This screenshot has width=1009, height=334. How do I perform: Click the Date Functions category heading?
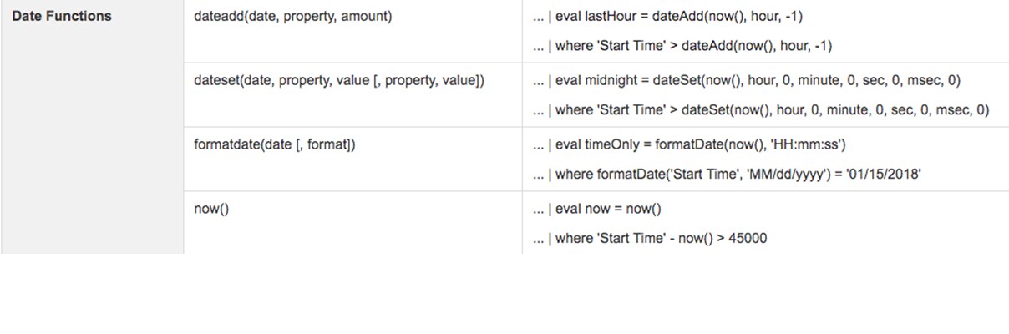62,16
